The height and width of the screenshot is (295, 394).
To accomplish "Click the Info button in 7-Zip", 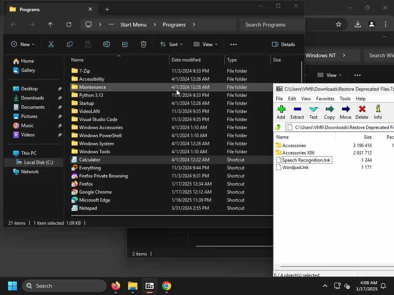I will tap(378, 112).
